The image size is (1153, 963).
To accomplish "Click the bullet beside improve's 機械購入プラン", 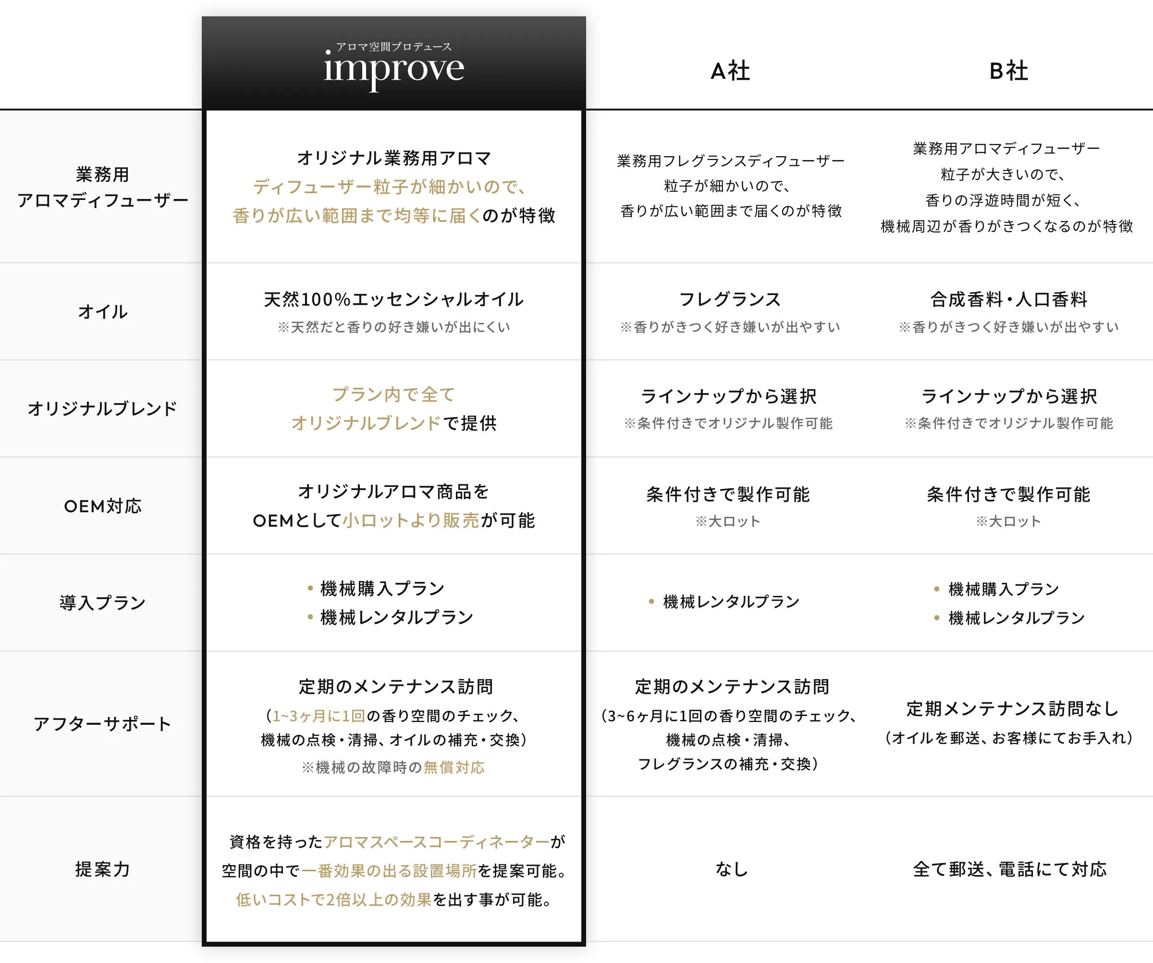I will coord(311,588).
